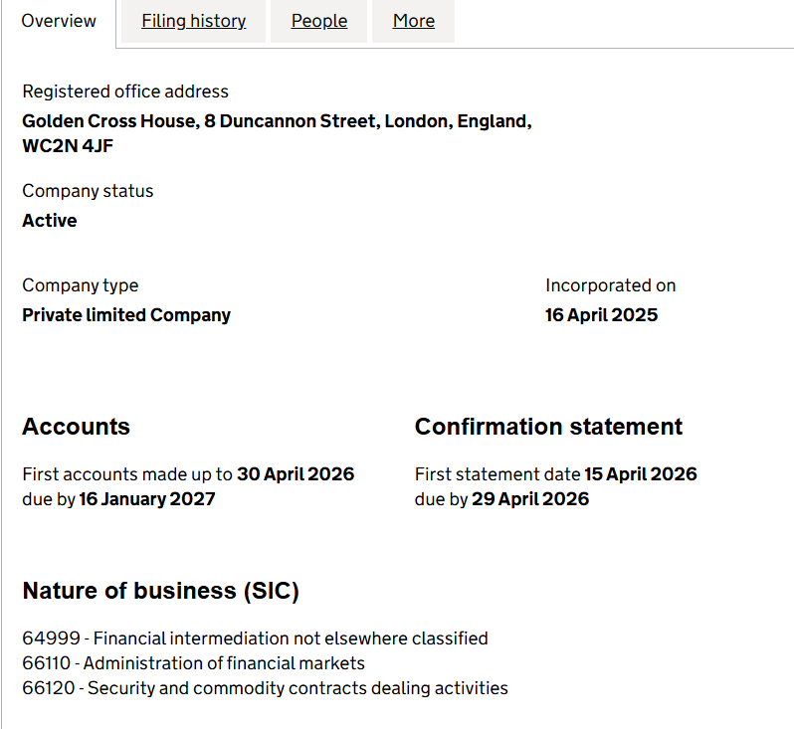Click the Confirmation statement heading
This screenshot has height=729, width=794.
548,427
